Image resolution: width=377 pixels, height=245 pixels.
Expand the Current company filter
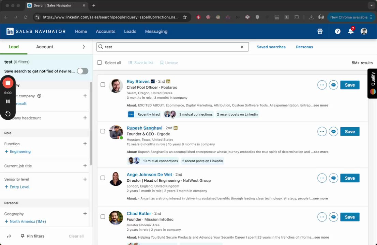coord(85,96)
